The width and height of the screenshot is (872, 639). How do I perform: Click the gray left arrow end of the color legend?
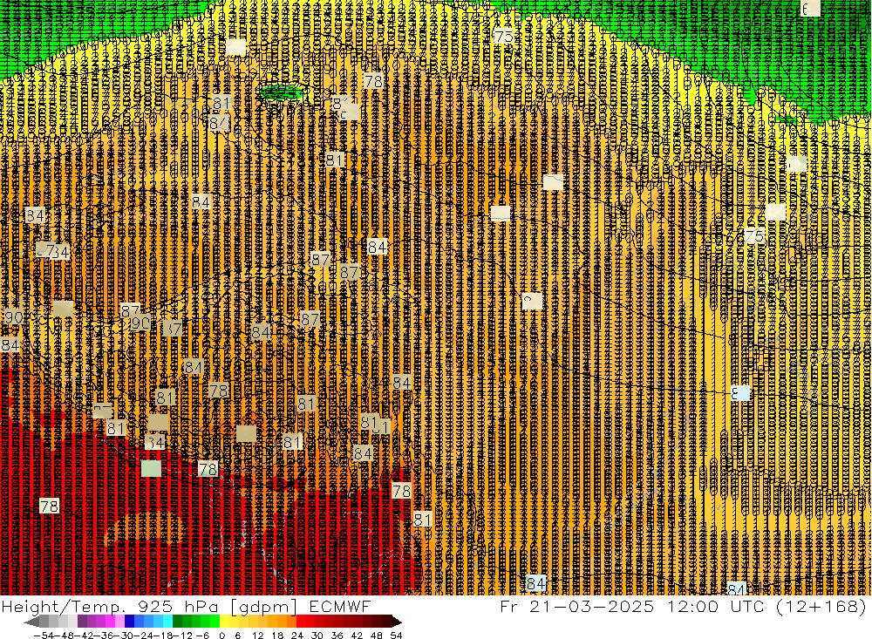point(31,622)
